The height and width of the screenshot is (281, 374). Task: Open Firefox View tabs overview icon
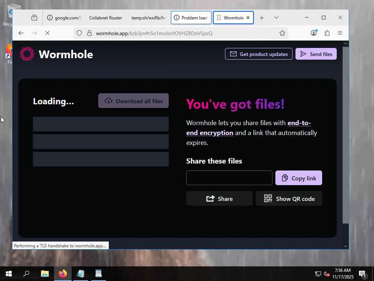(x=34, y=18)
